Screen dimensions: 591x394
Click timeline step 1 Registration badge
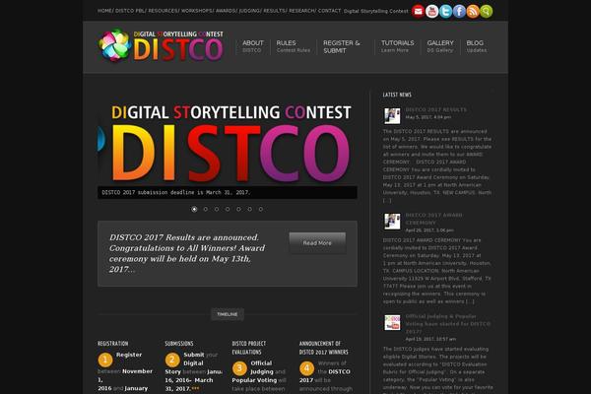pyautogui.click(x=105, y=360)
